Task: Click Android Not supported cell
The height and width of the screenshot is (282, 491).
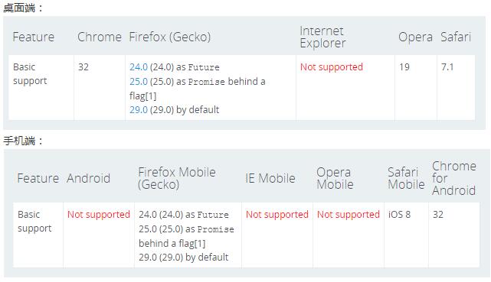Action: tap(99, 235)
